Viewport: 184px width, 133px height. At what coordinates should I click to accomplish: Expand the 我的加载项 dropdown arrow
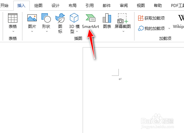point(169,28)
